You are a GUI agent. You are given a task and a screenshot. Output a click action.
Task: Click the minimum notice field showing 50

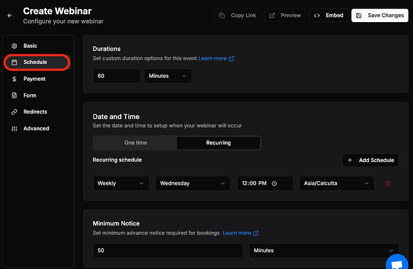tap(168, 250)
